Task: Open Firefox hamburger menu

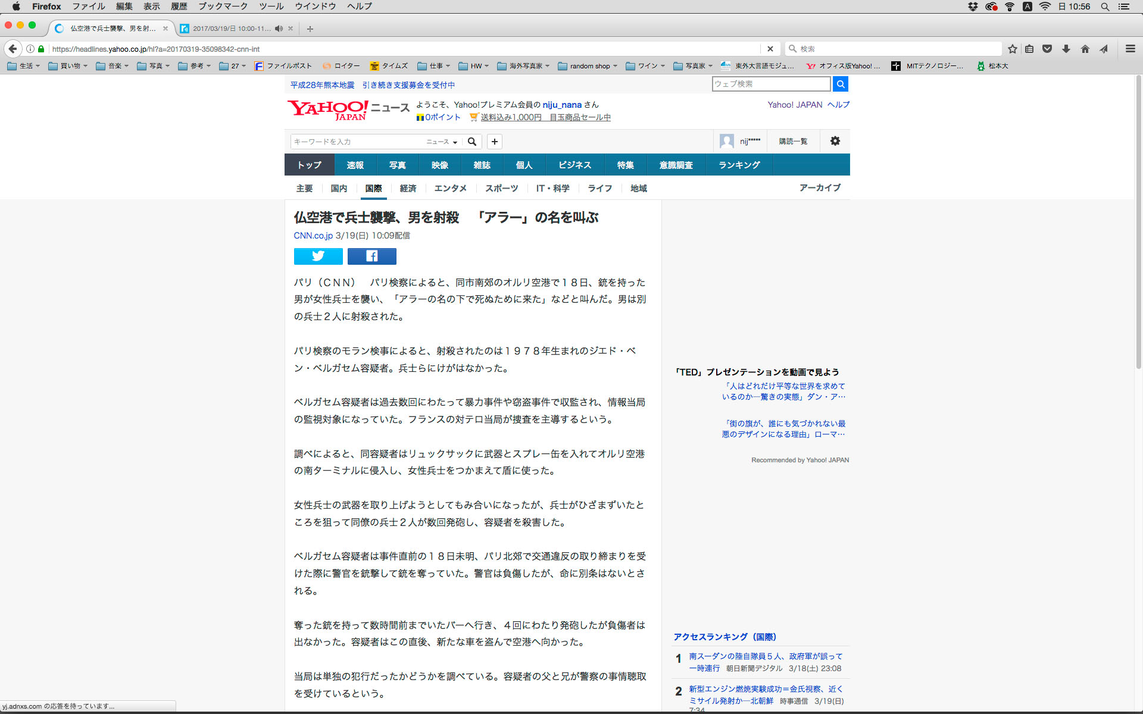Action: click(1130, 49)
